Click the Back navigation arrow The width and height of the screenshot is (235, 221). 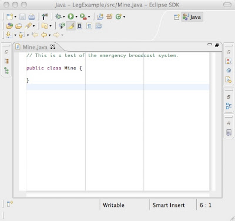tap(44, 35)
